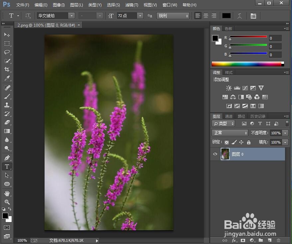Enable lock image pixels
Viewport: 292px width, 244px height.
point(234,142)
